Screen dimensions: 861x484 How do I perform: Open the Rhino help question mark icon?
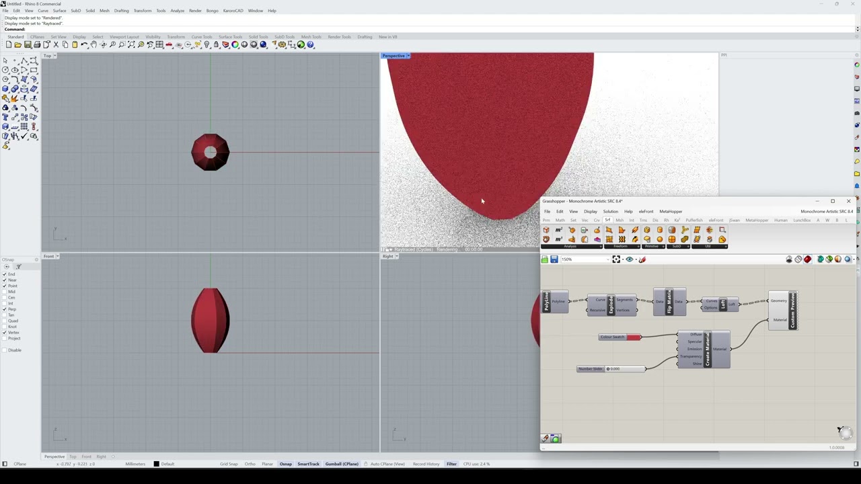(310, 45)
